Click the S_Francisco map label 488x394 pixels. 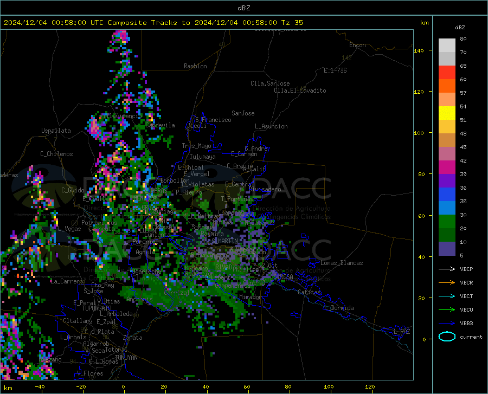pyautogui.click(x=213, y=120)
